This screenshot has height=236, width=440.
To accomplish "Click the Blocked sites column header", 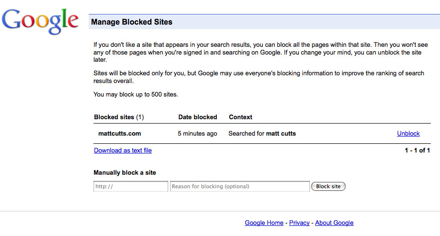I will point(119,117).
